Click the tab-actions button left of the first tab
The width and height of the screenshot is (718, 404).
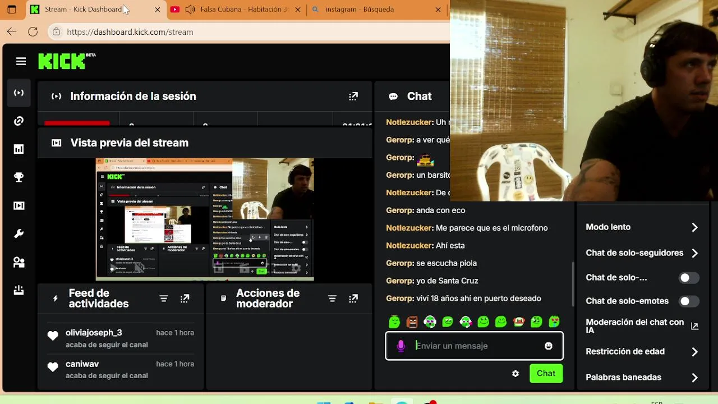pyautogui.click(x=11, y=10)
